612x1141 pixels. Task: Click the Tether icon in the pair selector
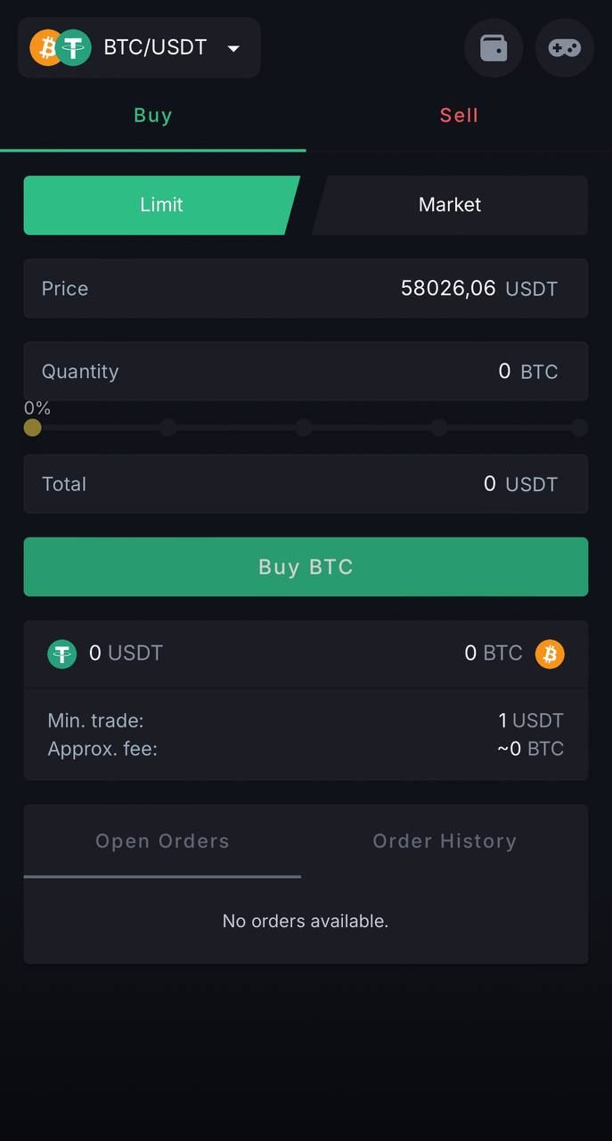tap(75, 47)
